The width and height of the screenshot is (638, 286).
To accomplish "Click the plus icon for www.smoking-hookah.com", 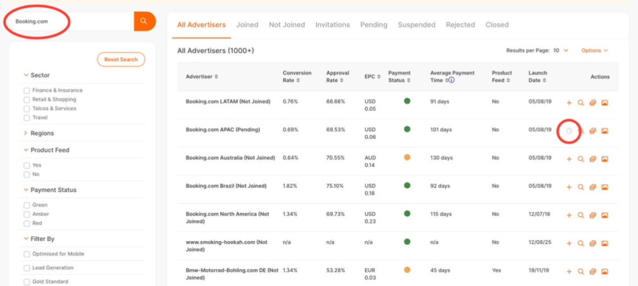I will (569, 244).
